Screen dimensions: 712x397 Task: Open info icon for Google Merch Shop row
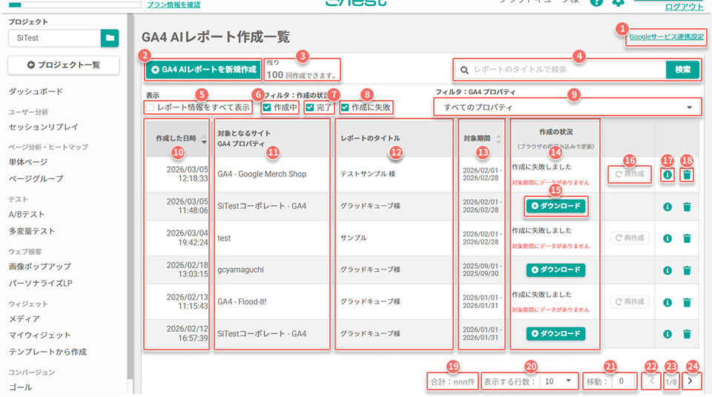[667, 175]
